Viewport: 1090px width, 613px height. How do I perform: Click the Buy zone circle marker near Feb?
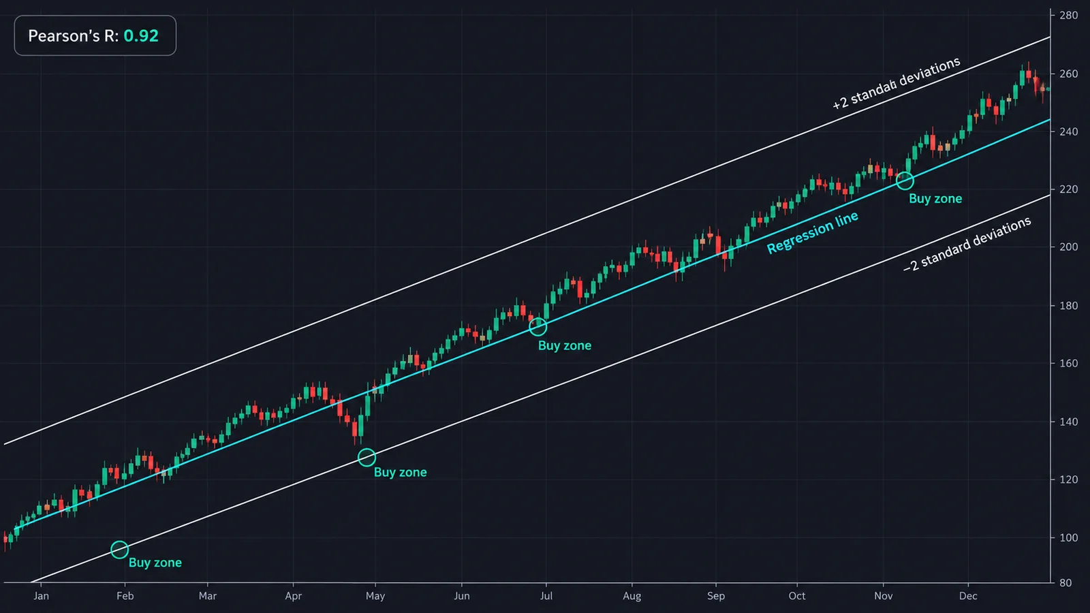point(119,550)
